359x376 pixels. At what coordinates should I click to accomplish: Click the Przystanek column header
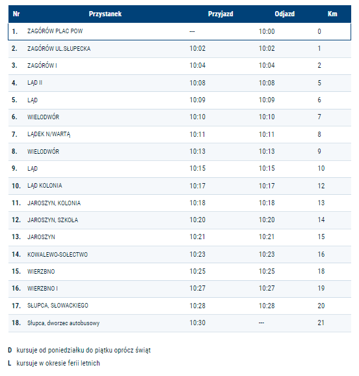[x=105, y=14]
